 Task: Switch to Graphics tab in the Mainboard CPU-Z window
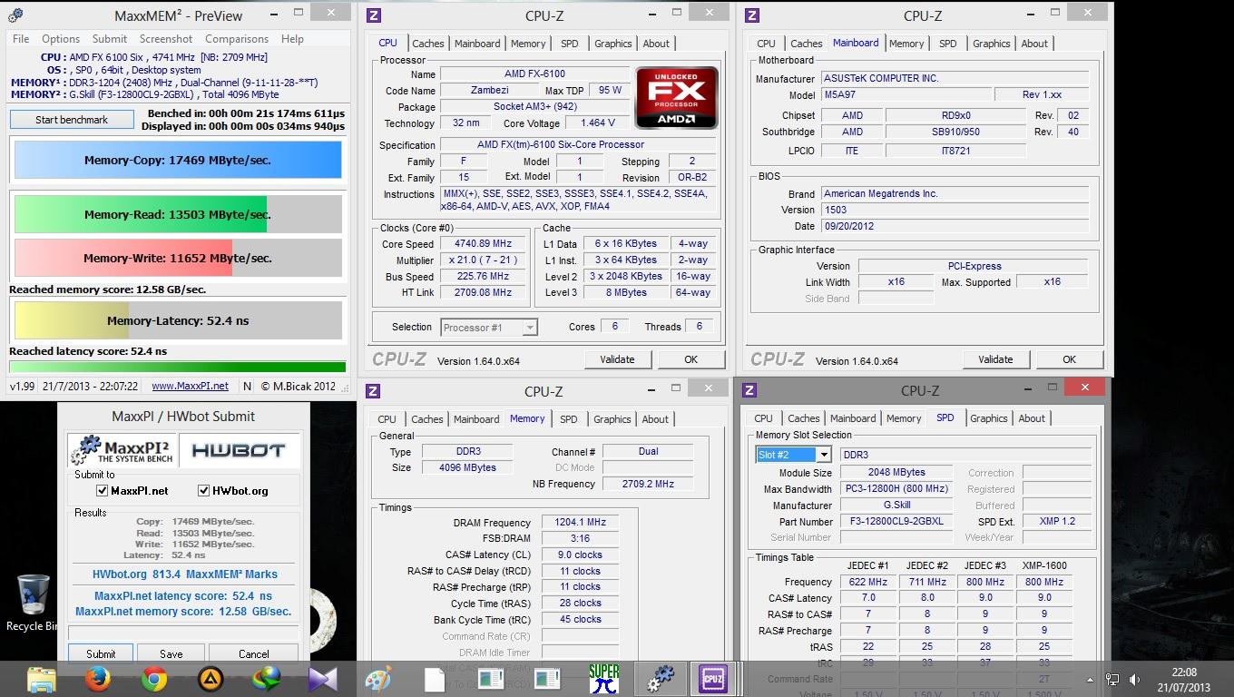pyautogui.click(x=991, y=44)
